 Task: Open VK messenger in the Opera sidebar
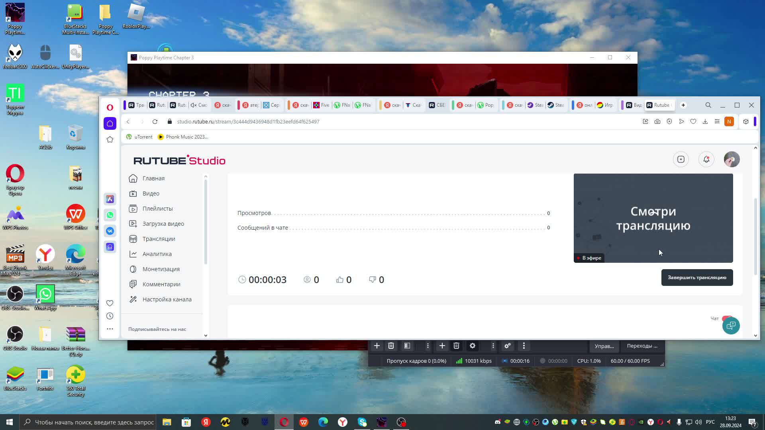(x=110, y=231)
